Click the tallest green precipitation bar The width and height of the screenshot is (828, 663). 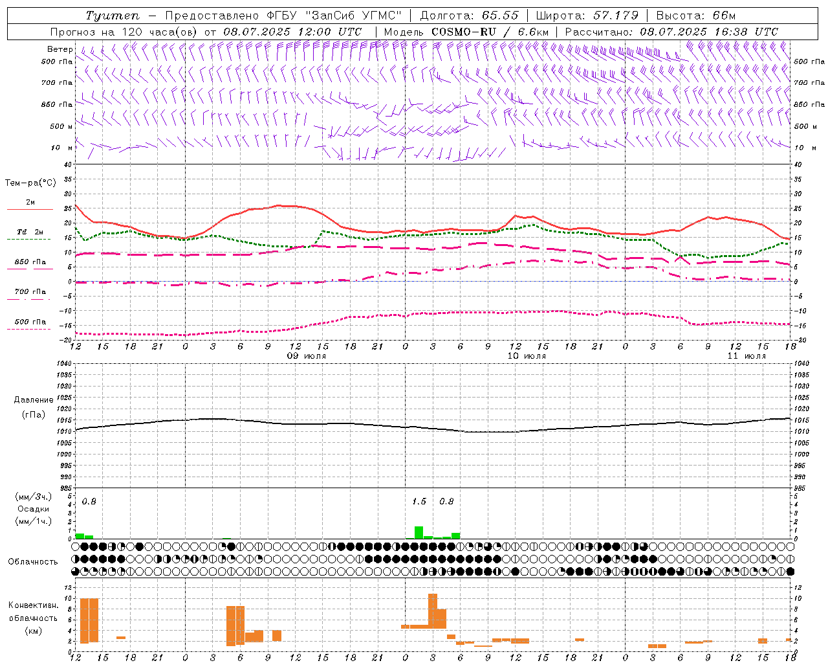point(419,532)
